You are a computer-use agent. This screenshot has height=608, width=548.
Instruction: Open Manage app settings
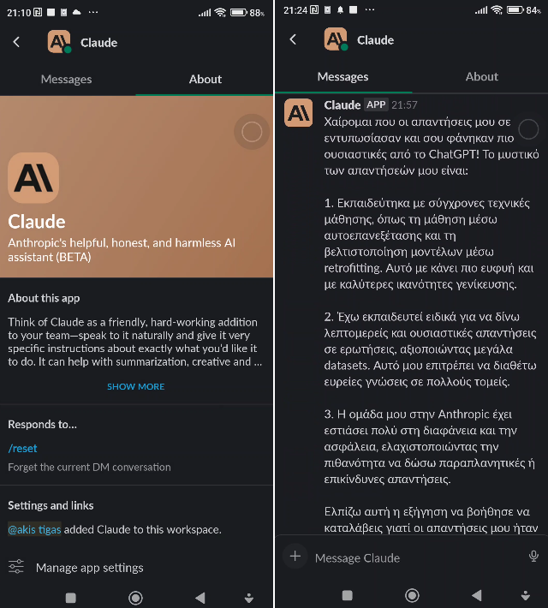pos(89,568)
